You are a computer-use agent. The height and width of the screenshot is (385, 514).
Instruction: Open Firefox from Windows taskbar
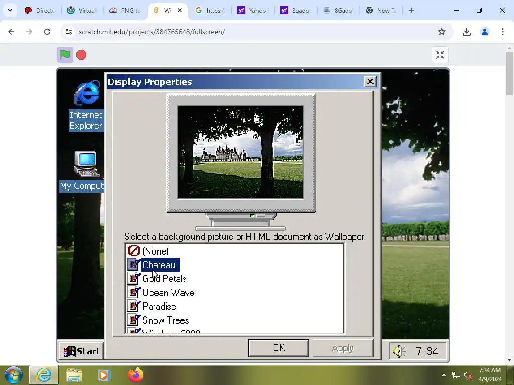coord(136,375)
